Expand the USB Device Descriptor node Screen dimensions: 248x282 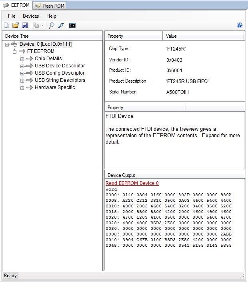coord(22,66)
